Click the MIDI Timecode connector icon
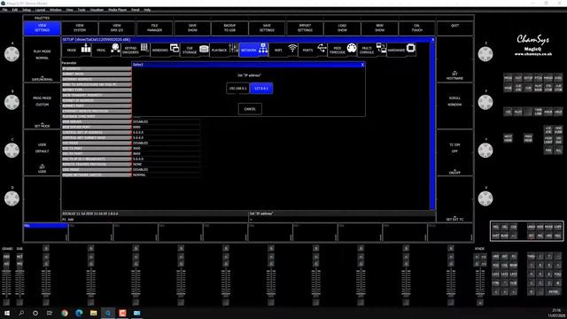567x319 pixels. pyautogui.click(x=352, y=48)
